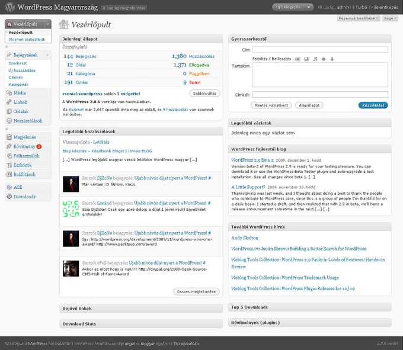The width and height of the screenshot is (403, 350).
Task: Click the add audio music note icon
Action: coord(315,59)
